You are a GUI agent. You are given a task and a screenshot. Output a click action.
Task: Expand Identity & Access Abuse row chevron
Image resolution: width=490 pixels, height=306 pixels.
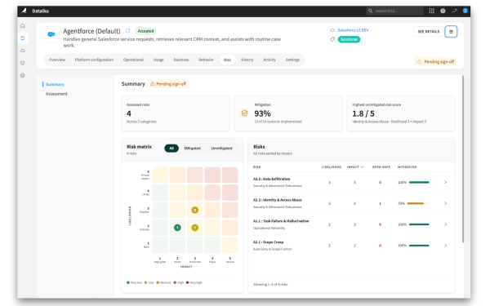(446, 203)
